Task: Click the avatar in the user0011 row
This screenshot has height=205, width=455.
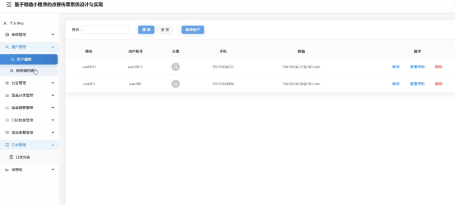Action: tap(175, 67)
